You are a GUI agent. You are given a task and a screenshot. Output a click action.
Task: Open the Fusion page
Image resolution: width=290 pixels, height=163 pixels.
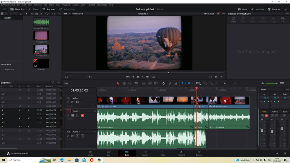[145, 153]
